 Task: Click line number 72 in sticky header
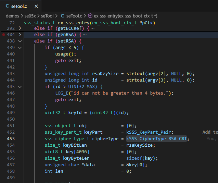12,23
